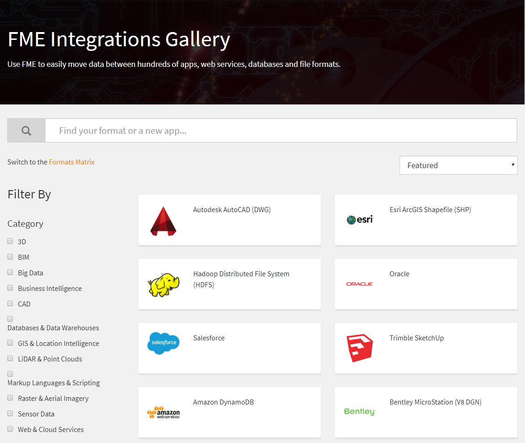Enable the Big Data filter

click(11, 273)
